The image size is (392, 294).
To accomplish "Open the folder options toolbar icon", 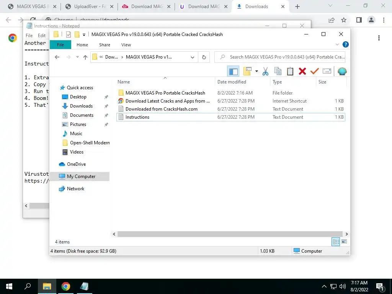I will [247, 72].
